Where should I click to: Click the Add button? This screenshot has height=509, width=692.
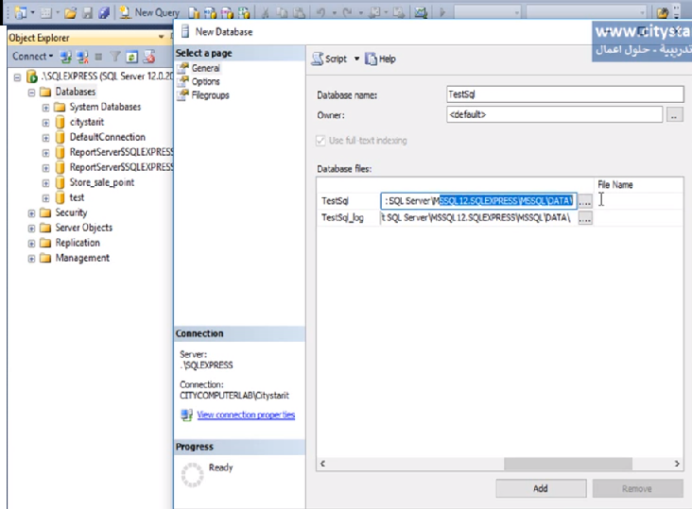coord(540,488)
